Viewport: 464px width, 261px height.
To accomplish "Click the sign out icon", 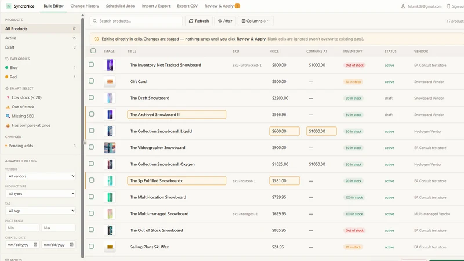I will 448,6.
